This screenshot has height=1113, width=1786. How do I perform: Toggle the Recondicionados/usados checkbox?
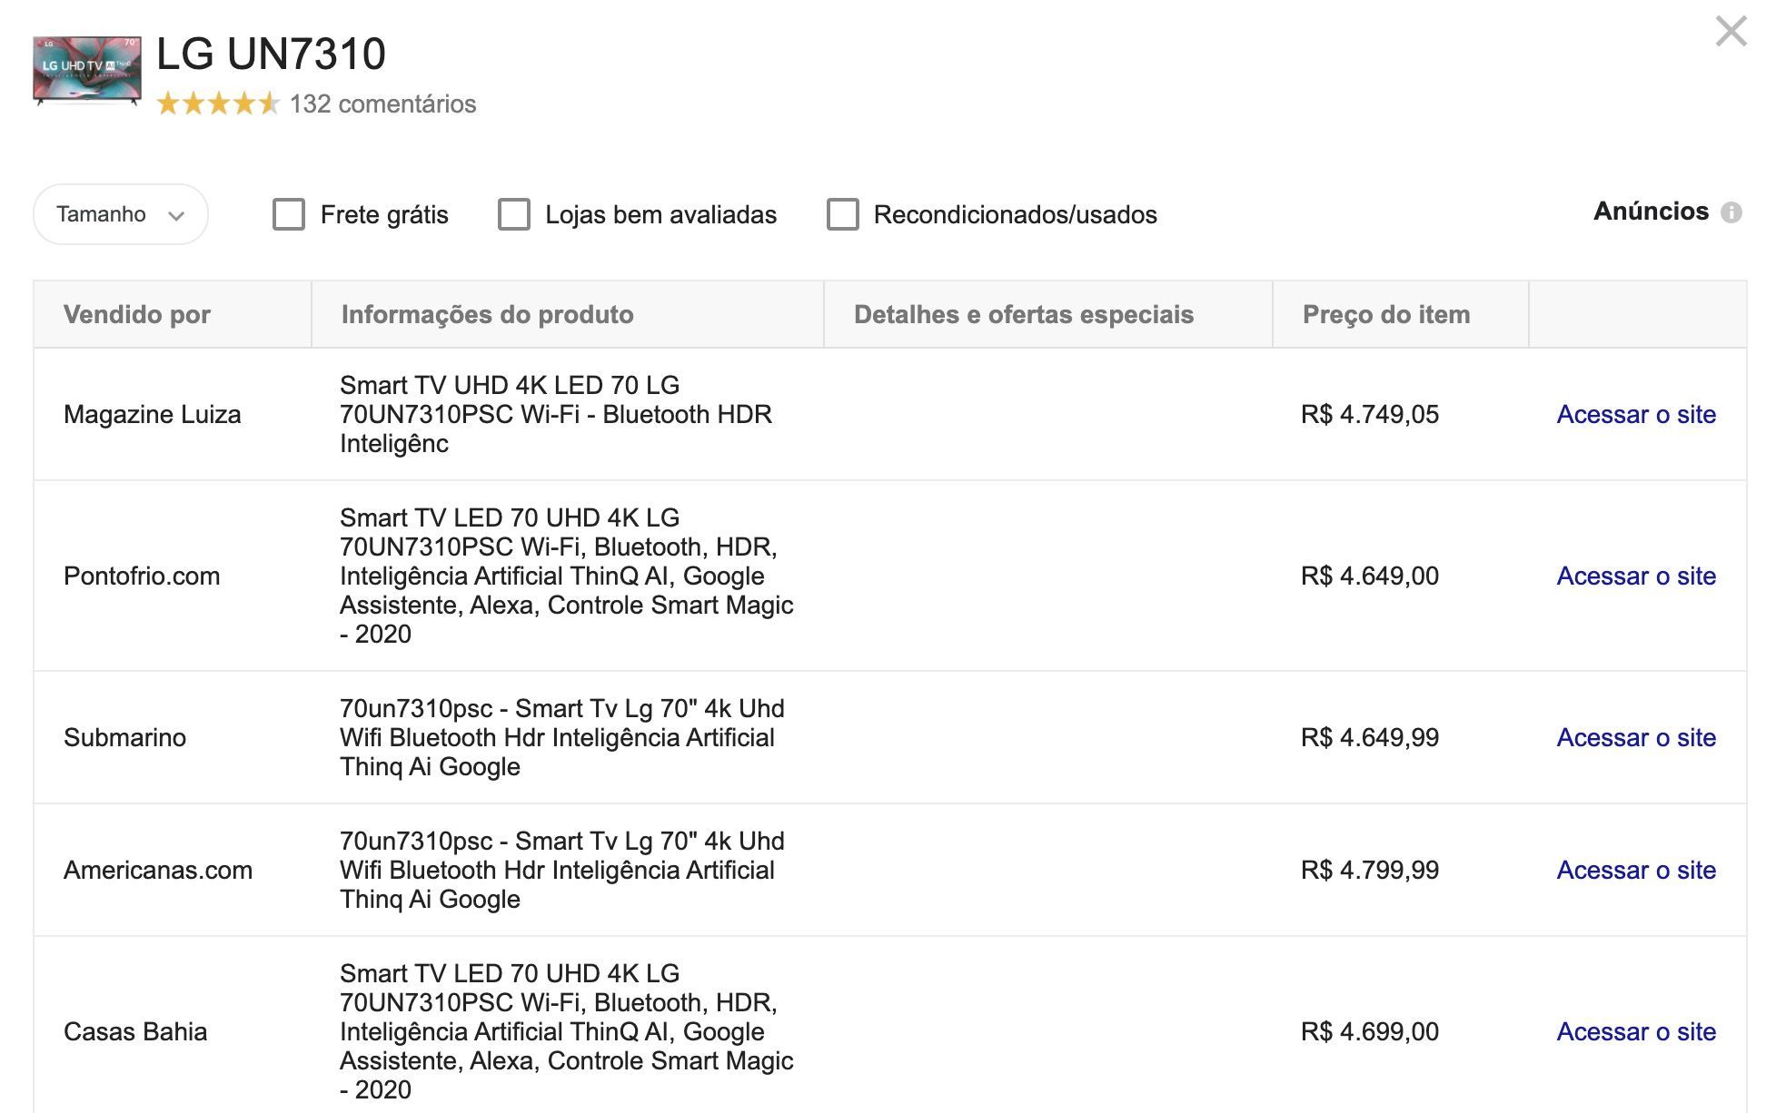point(843,214)
